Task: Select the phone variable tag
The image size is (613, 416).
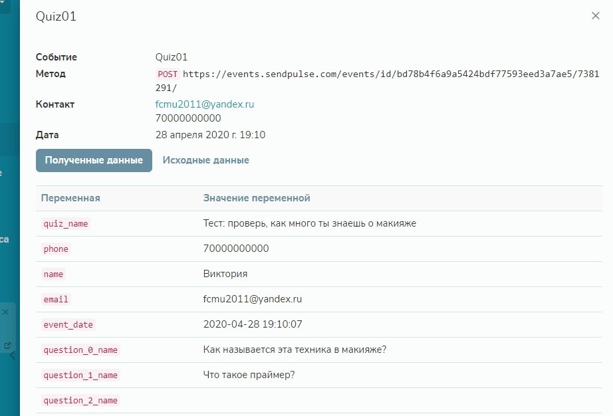Action: (x=56, y=249)
